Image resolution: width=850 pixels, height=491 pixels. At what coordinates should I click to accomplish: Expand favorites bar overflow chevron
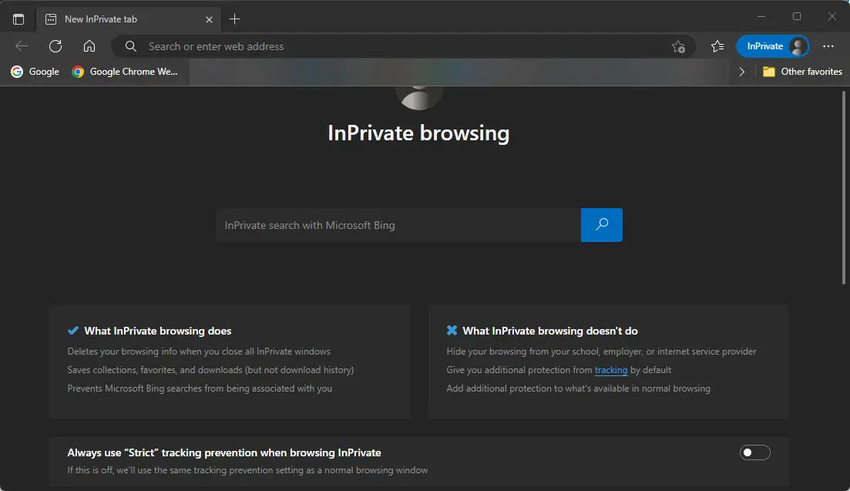[x=741, y=72]
